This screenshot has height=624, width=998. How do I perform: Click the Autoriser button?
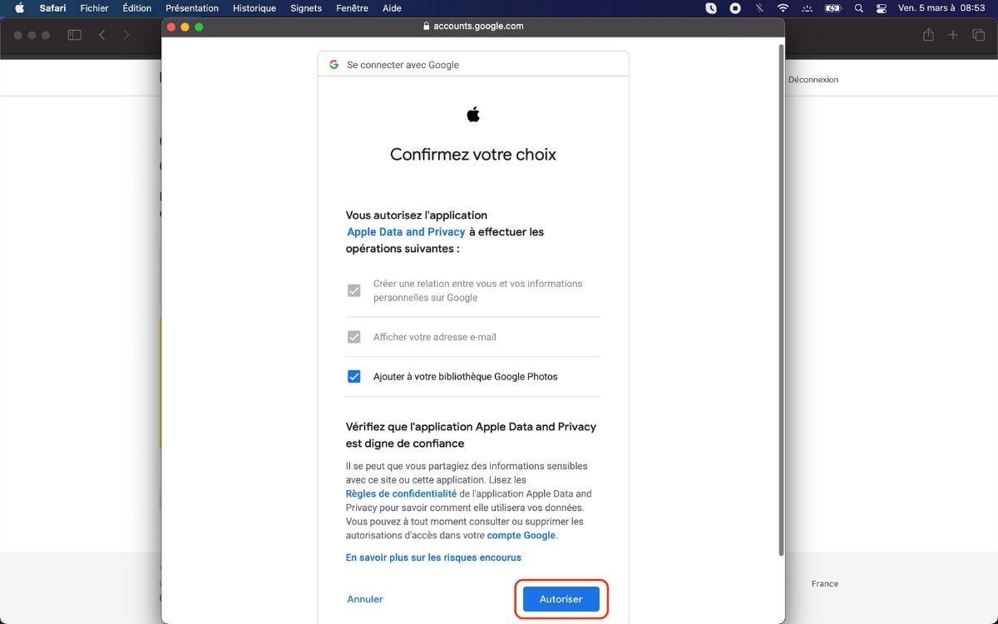561,599
